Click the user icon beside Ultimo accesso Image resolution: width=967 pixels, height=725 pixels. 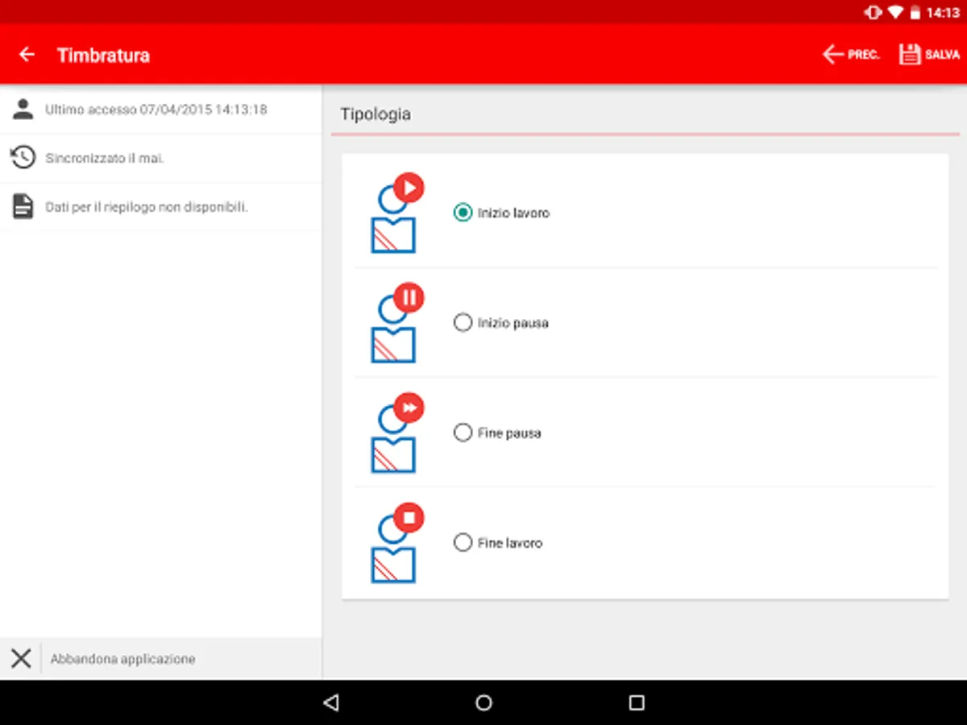coord(23,110)
